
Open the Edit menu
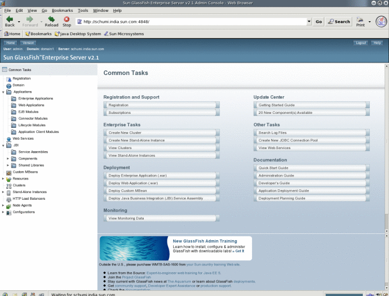(19, 10)
